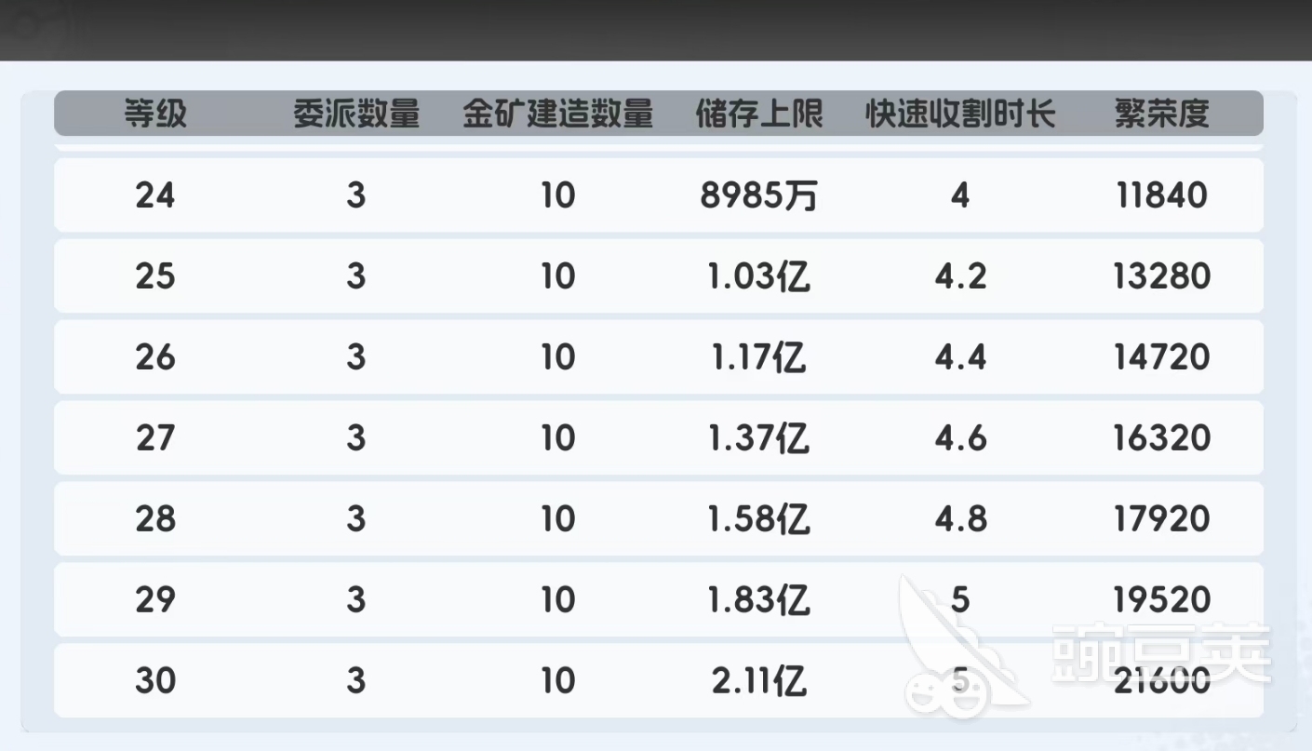
Task: Click the 金矿建造数量 header
Action: tap(558, 114)
